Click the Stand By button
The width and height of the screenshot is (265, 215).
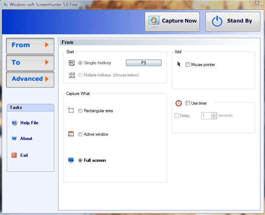click(233, 21)
